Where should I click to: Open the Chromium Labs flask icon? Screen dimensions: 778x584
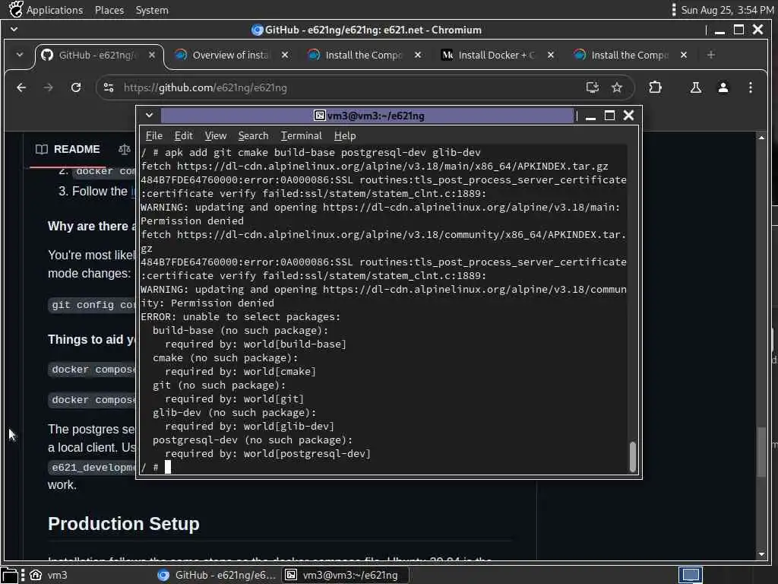click(x=696, y=88)
